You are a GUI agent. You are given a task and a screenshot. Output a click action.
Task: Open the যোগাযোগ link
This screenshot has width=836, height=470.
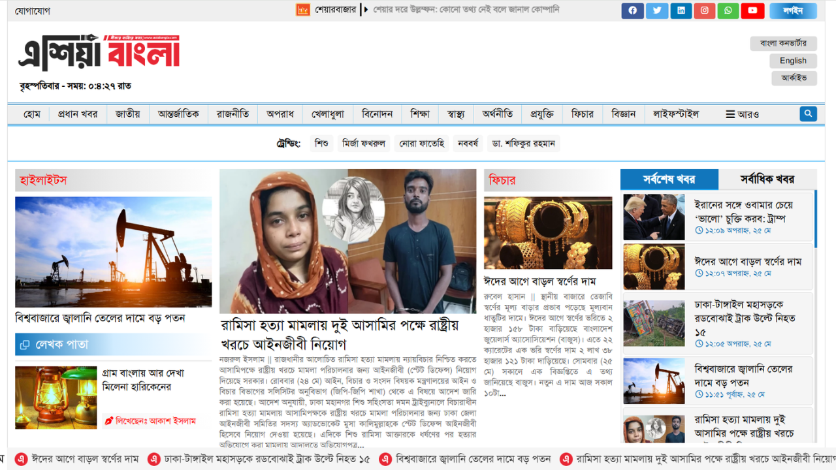33,10
